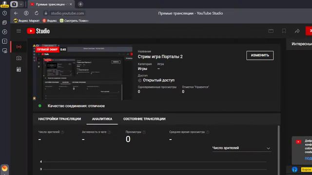Click the help icon next to Число зрителей metric
312x175 pixels.
coord(62,132)
